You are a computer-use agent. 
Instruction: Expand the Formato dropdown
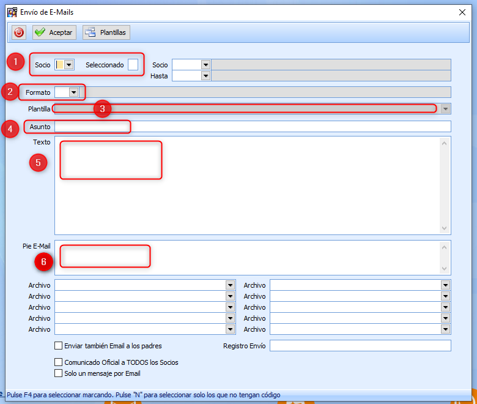pyautogui.click(x=74, y=92)
